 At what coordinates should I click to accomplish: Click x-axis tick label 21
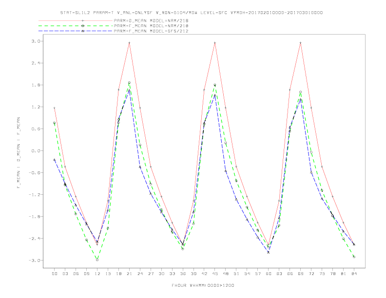(129, 274)
